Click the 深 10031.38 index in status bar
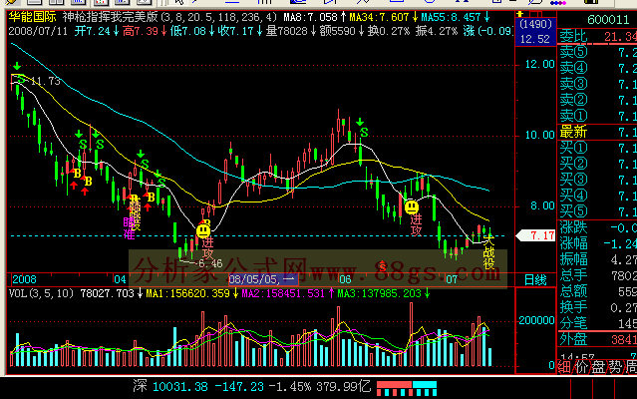 (x=170, y=386)
